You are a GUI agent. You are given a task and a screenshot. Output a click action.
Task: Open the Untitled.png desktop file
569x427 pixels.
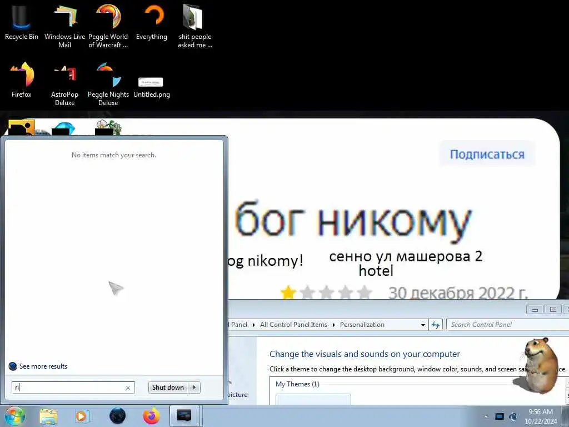151,86
